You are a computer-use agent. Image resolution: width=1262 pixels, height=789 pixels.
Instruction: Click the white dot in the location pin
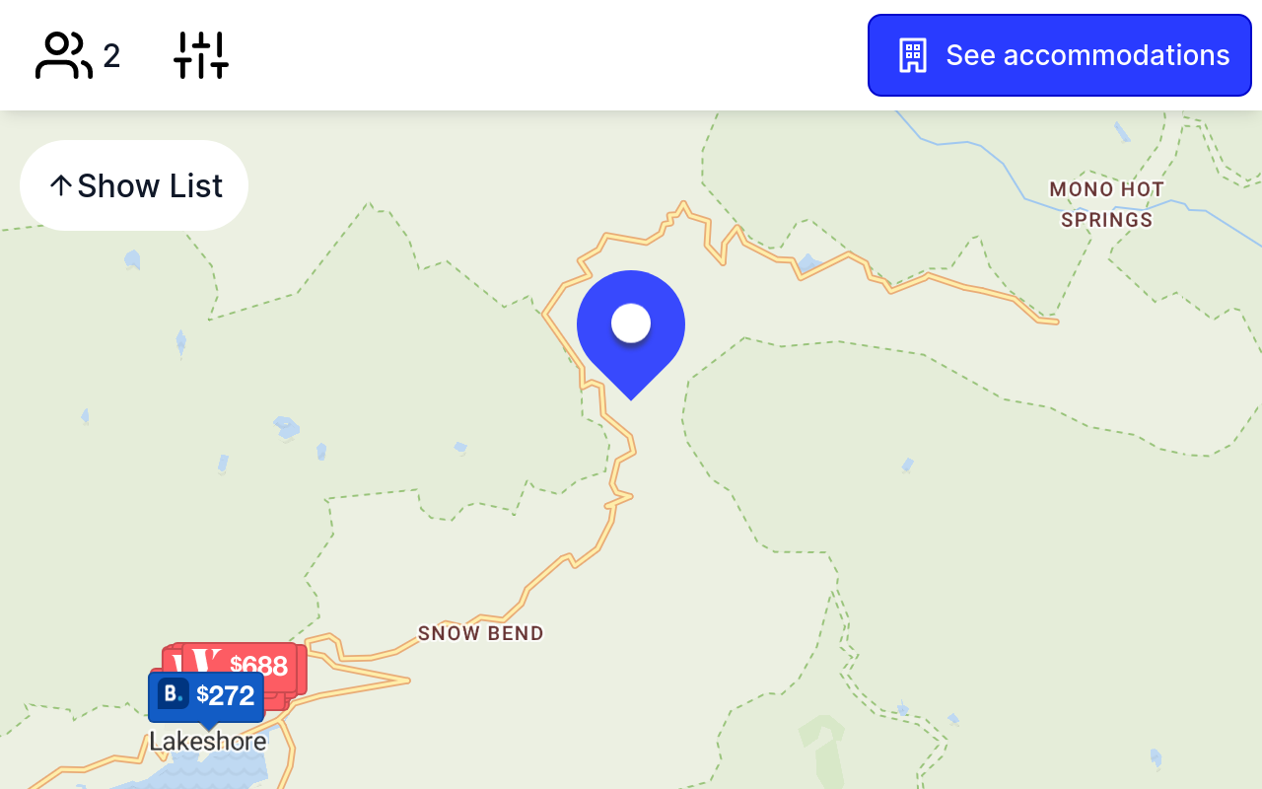point(631,323)
